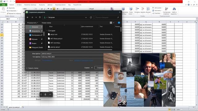
Task: Click the Копировать command
Action: [12, 11]
